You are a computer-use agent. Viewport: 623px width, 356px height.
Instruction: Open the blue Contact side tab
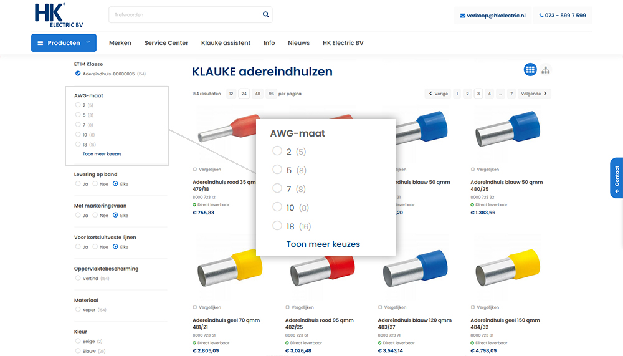(x=616, y=178)
